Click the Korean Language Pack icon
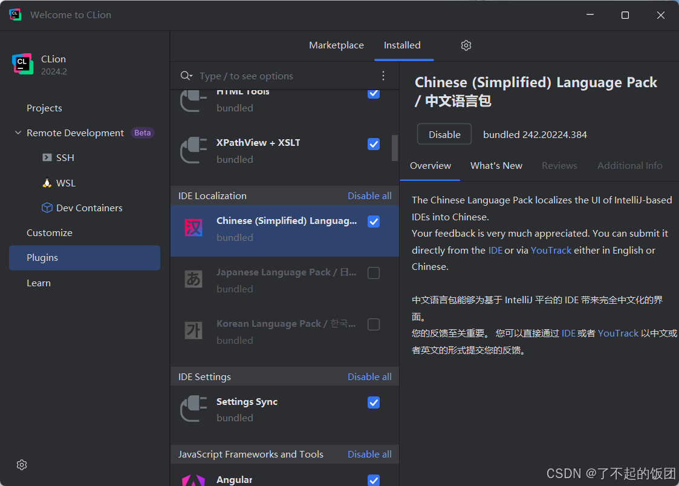The height and width of the screenshot is (486, 679). click(193, 331)
